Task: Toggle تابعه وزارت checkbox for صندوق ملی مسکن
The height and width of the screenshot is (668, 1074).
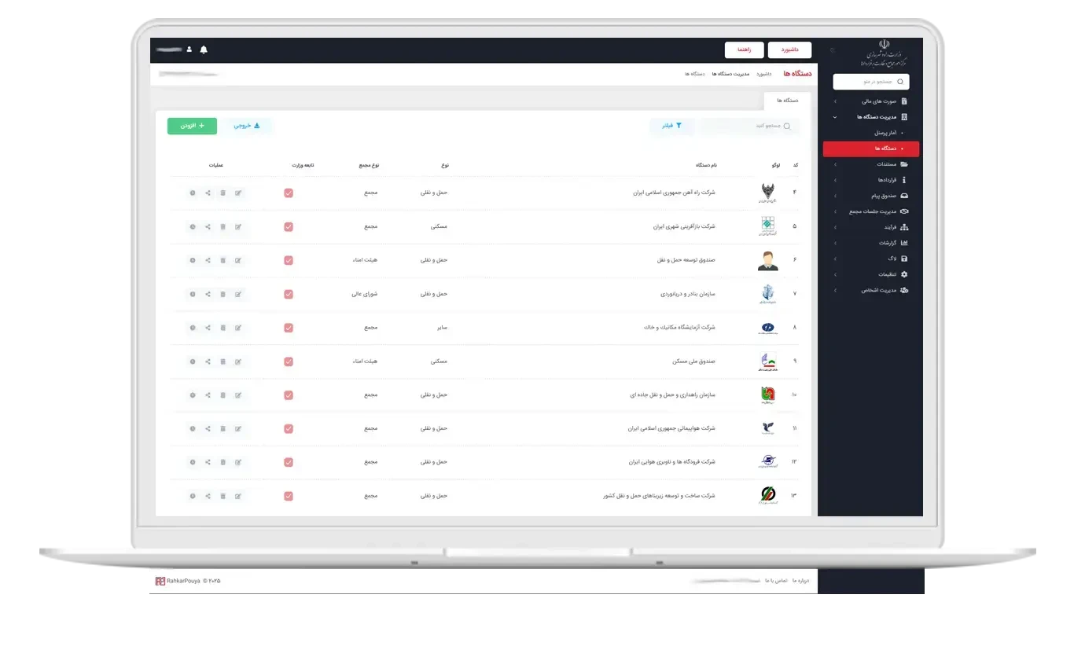Action: coord(289,362)
